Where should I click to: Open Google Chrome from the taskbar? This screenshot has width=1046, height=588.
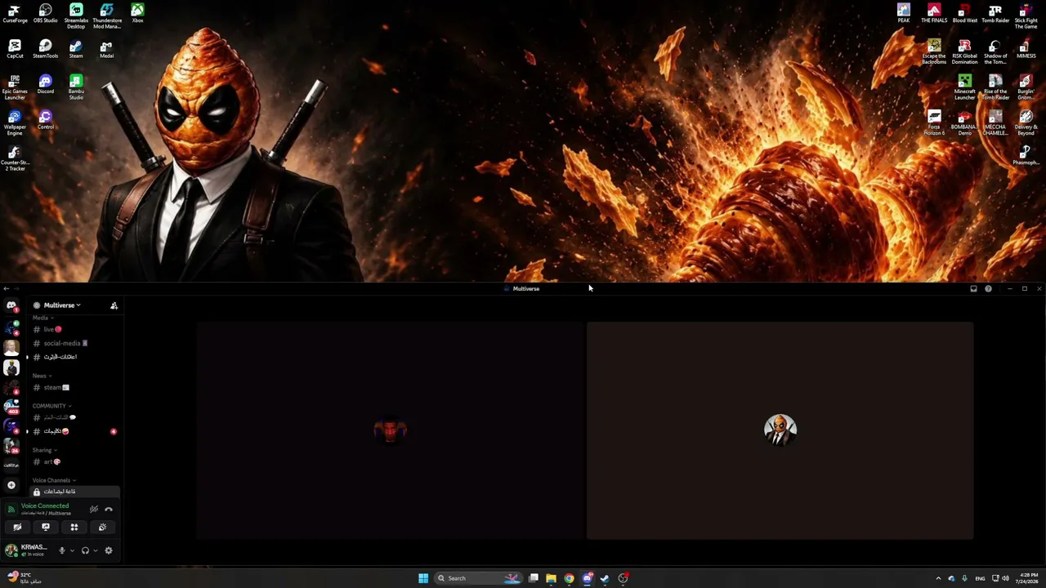(569, 578)
